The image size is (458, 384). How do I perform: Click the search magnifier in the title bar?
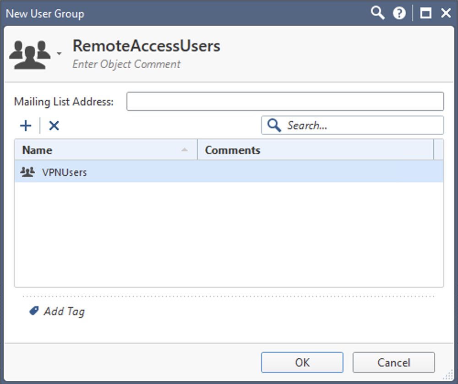[377, 13]
